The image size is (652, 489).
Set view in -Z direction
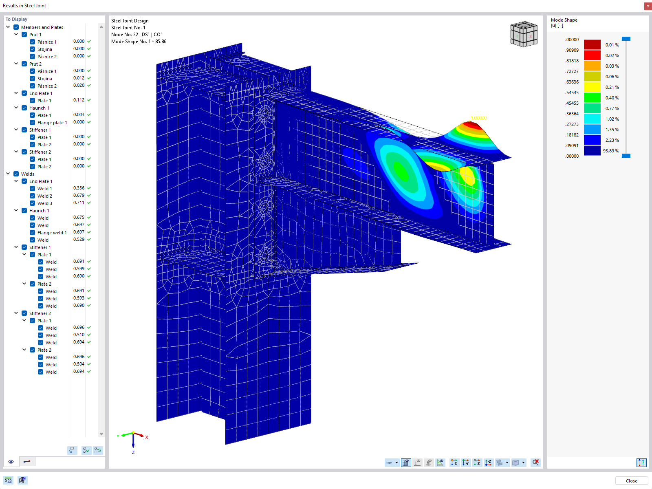click(488, 463)
